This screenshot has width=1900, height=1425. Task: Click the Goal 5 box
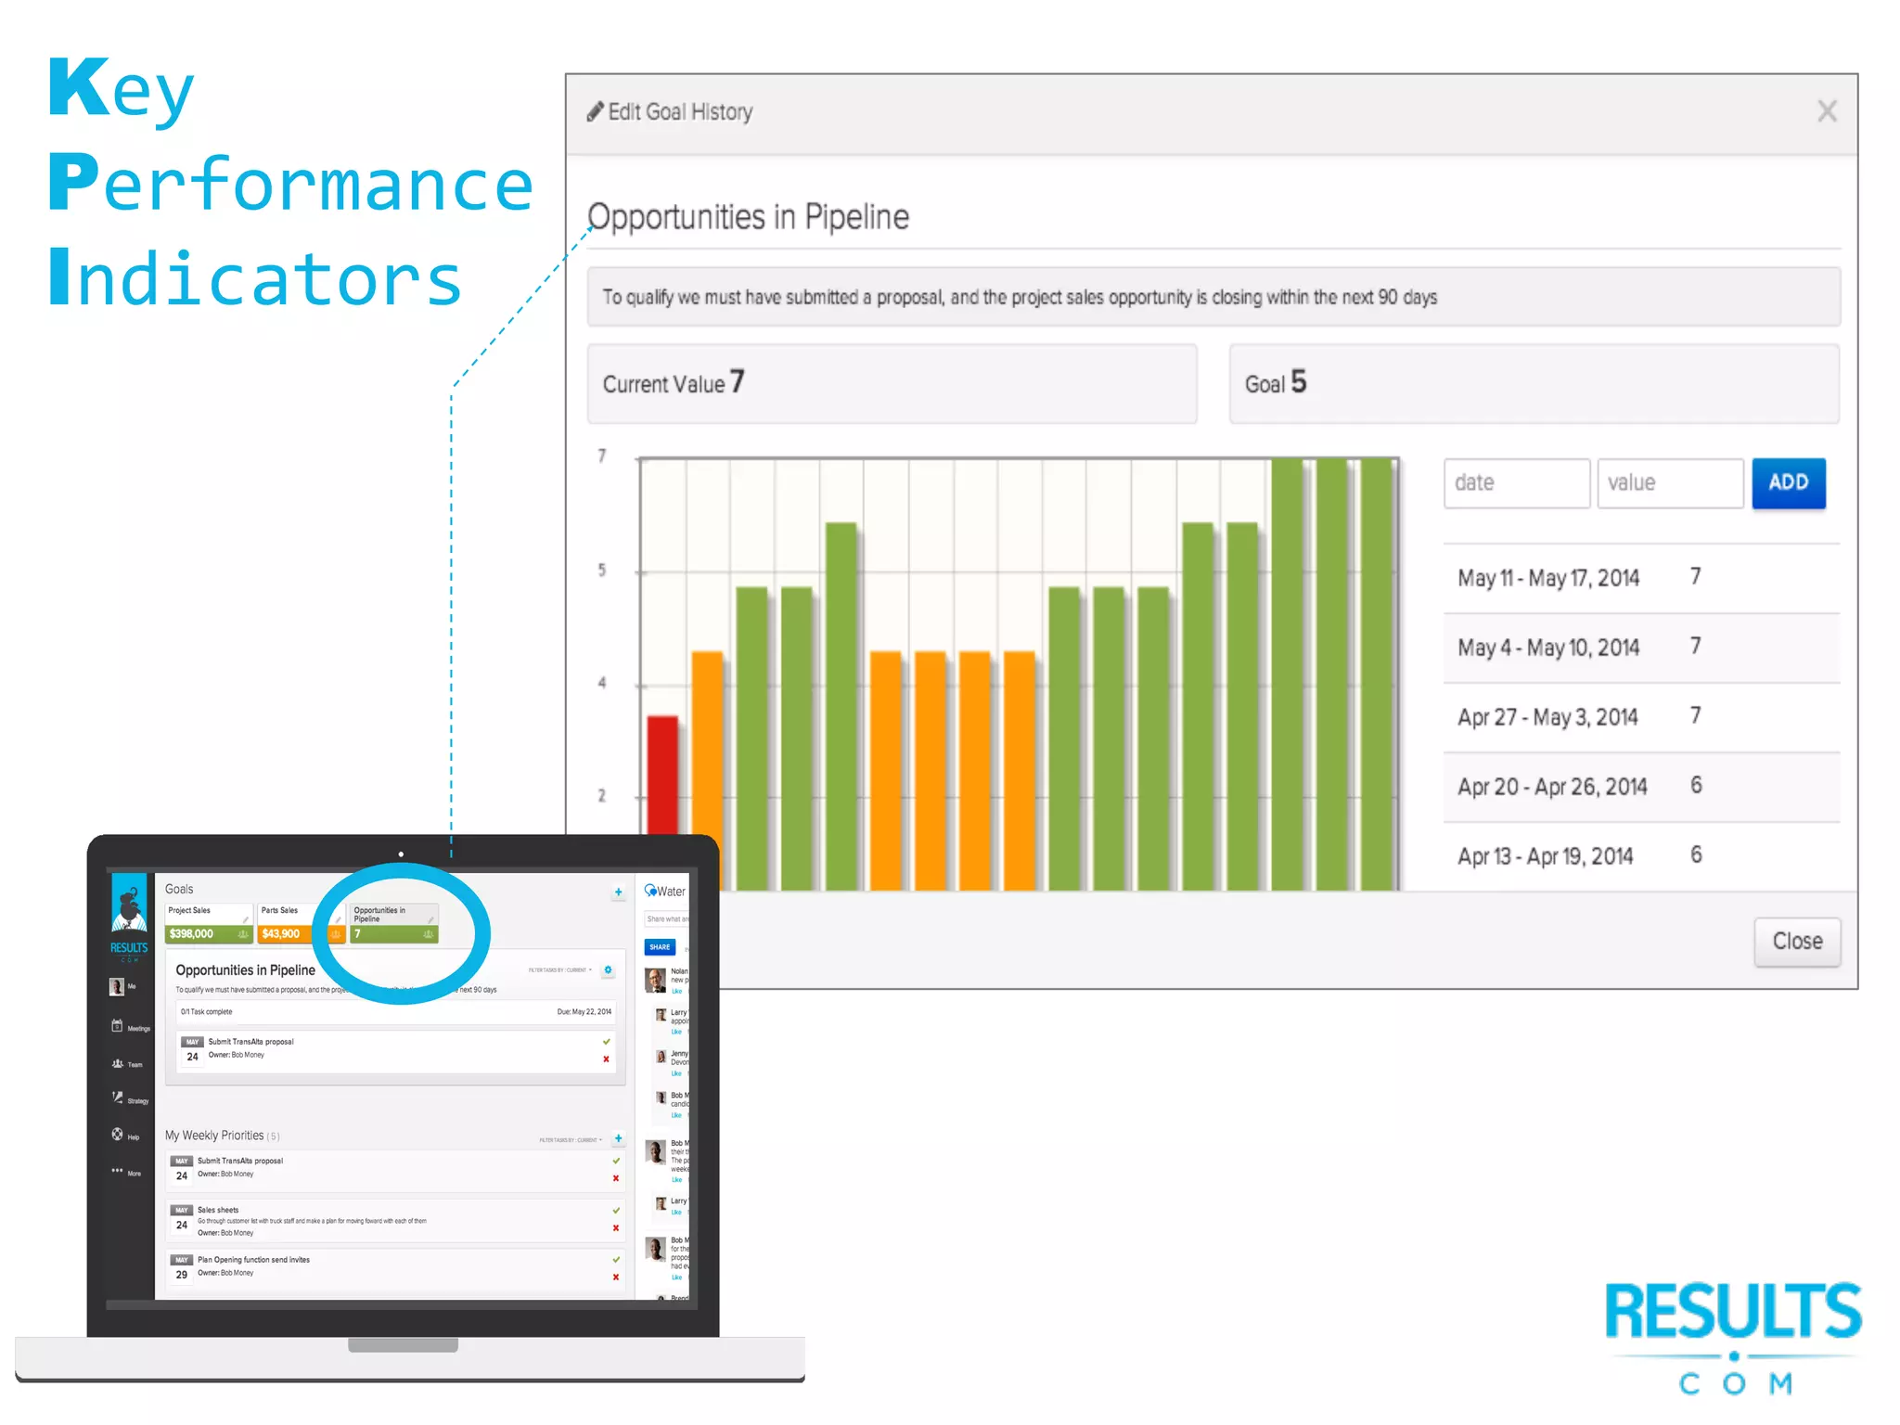pos(1534,383)
